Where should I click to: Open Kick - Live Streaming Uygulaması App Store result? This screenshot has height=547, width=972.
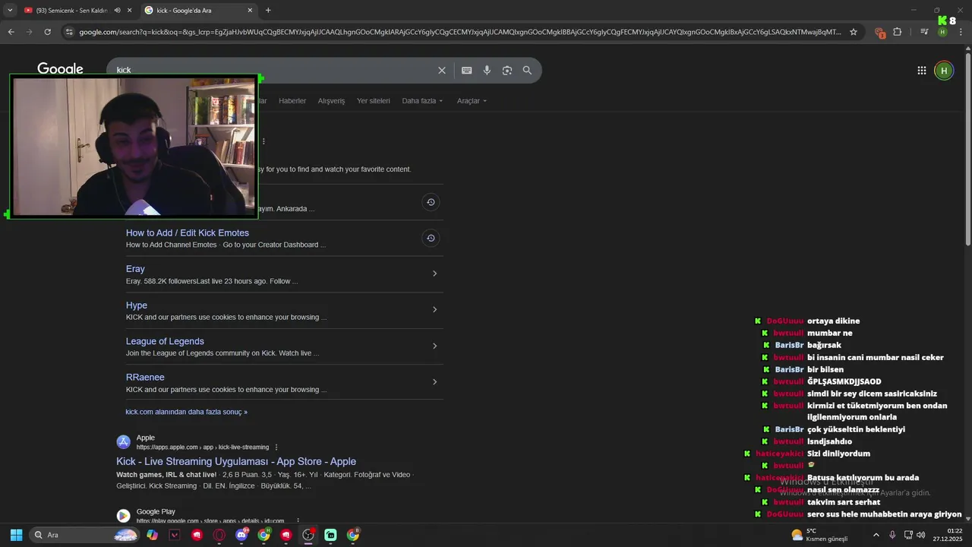[236, 462]
